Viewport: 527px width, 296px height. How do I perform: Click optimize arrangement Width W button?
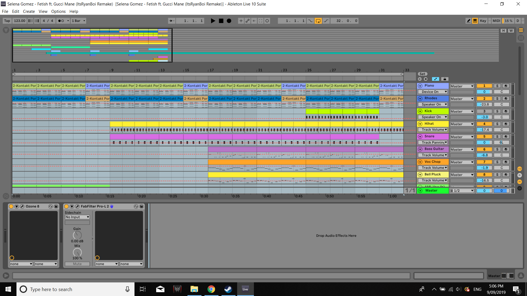[511, 31]
